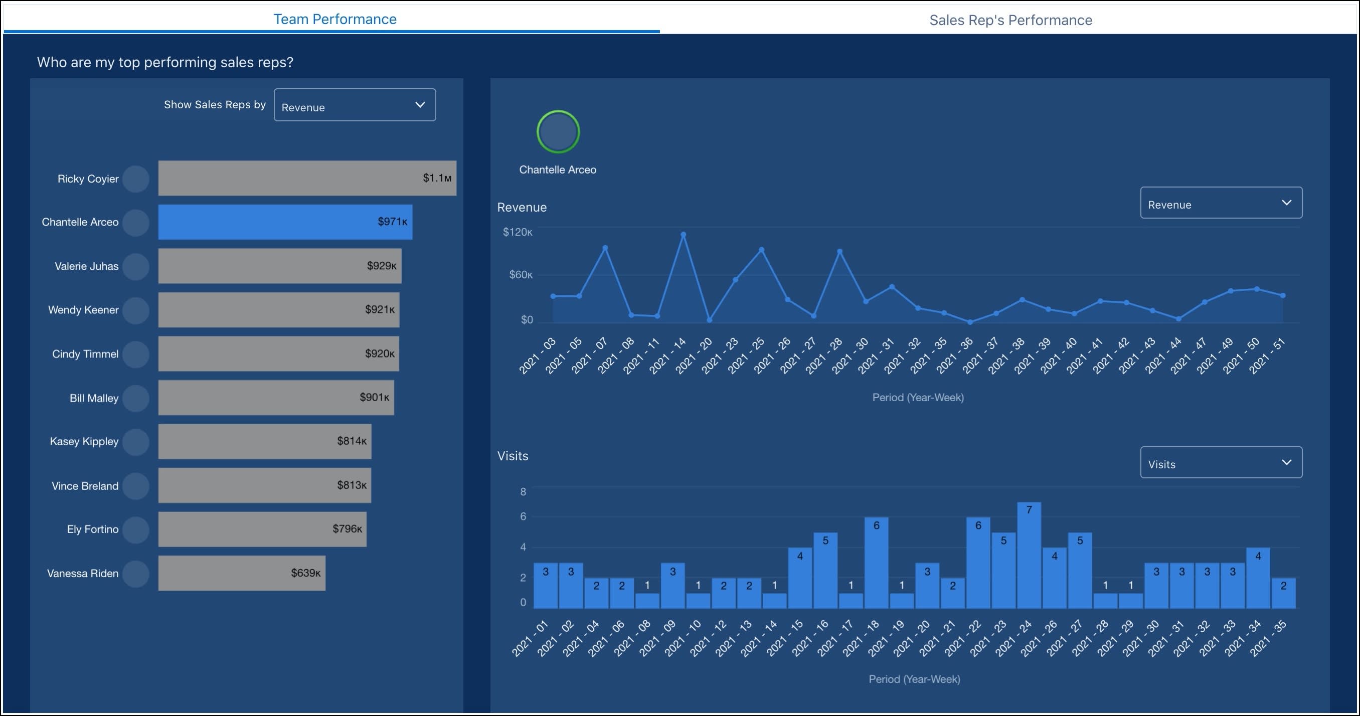1360x716 pixels.
Task: Click the highlighted $971K Chantelle Arceo bar
Action: pyautogui.click(x=285, y=222)
